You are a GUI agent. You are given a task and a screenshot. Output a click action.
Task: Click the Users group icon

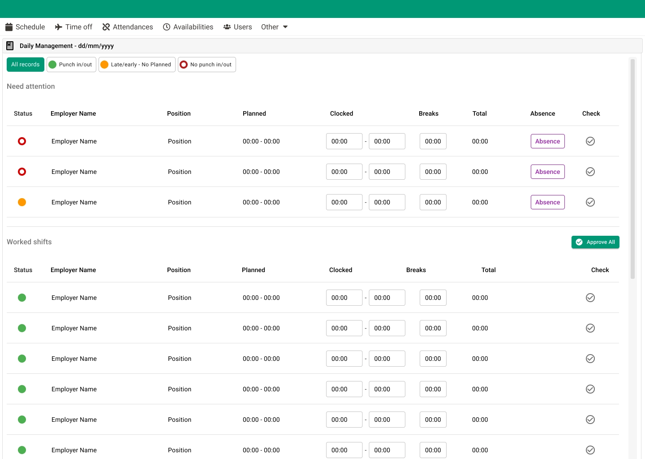[227, 27]
